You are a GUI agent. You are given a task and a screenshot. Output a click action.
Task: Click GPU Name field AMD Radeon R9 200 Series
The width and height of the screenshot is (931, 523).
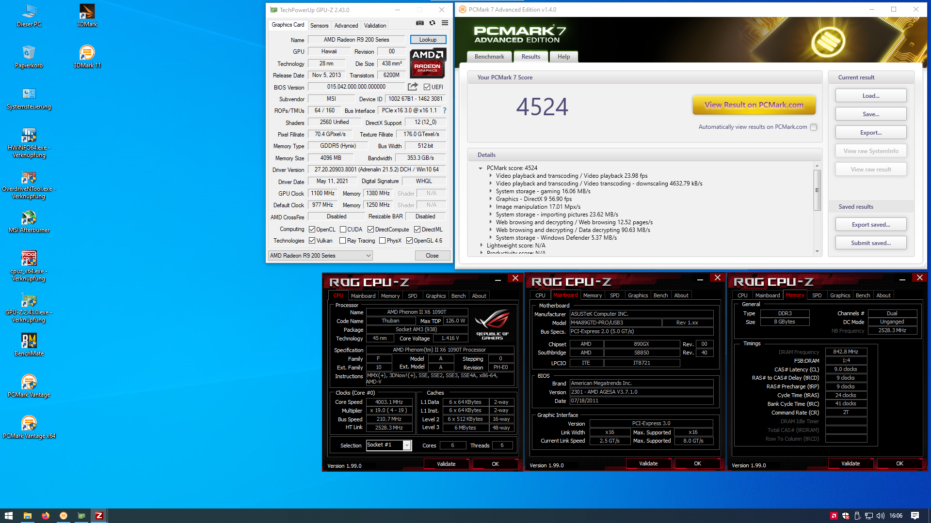[x=356, y=40]
